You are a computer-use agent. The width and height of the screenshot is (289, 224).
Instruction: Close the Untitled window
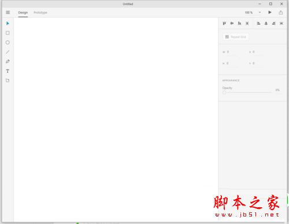(281, 4)
